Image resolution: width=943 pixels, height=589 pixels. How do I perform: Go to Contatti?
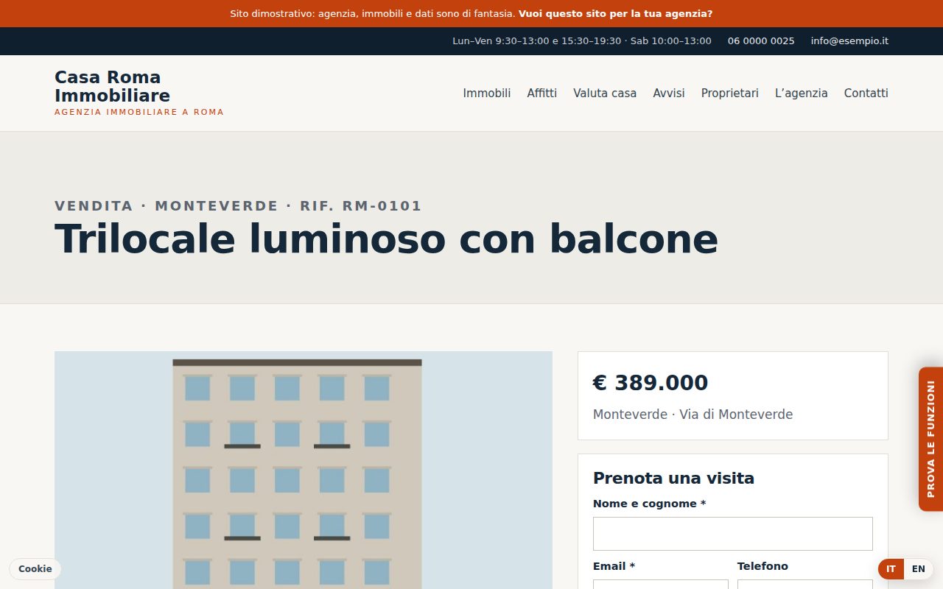pos(866,93)
